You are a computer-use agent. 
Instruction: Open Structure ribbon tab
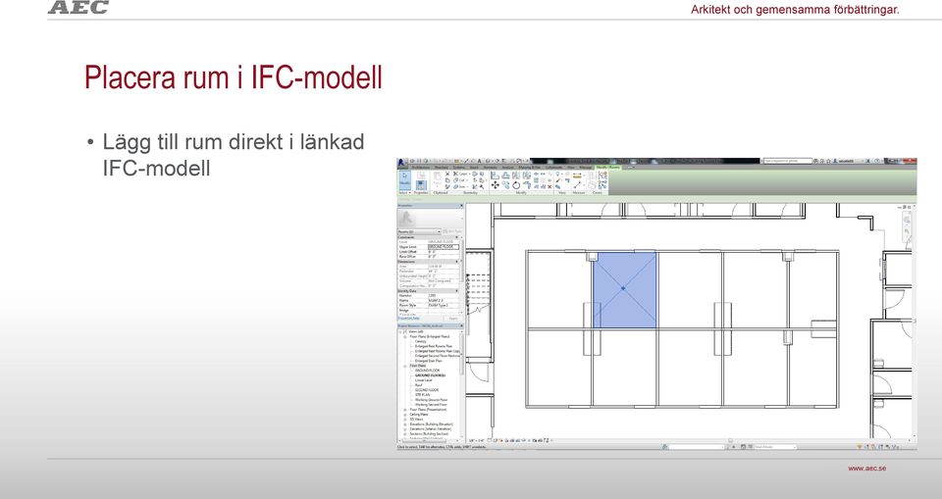coord(442,167)
